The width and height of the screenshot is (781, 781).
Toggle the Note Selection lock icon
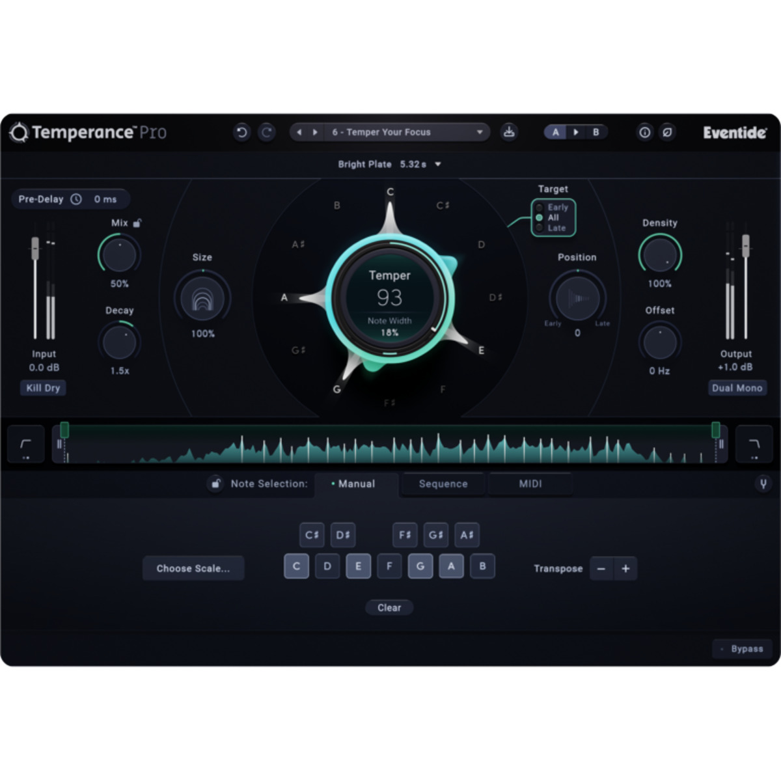coord(215,484)
